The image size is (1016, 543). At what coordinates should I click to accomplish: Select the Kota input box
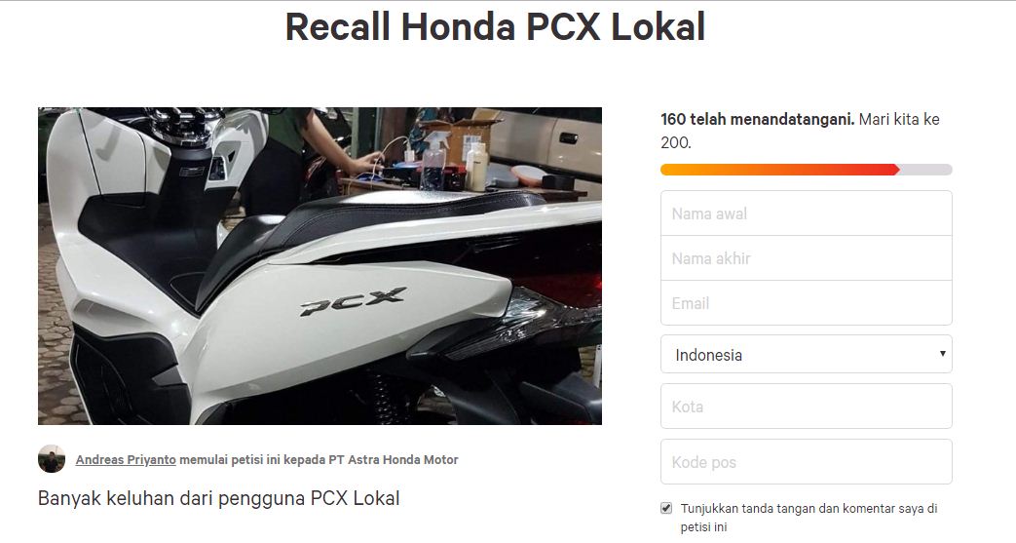click(806, 407)
